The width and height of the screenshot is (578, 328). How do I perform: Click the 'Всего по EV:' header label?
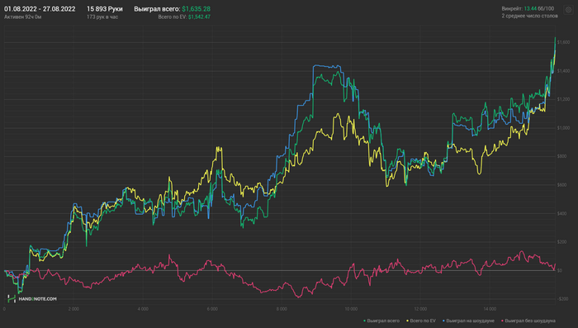[x=173, y=17]
